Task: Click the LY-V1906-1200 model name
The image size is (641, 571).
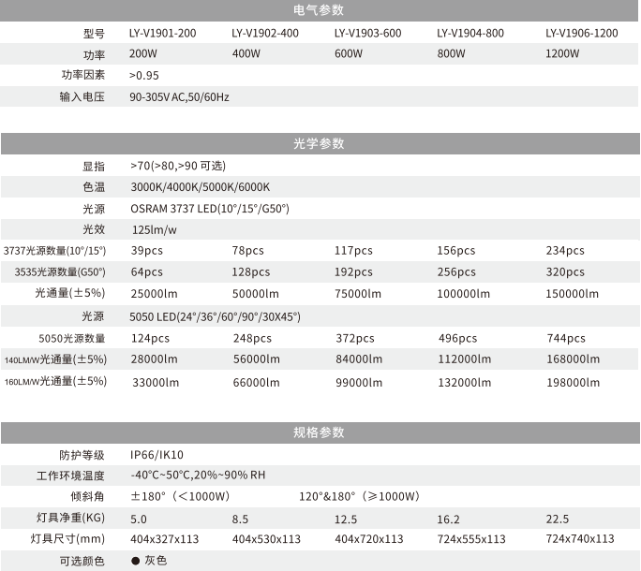Action: (x=581, y=33)
